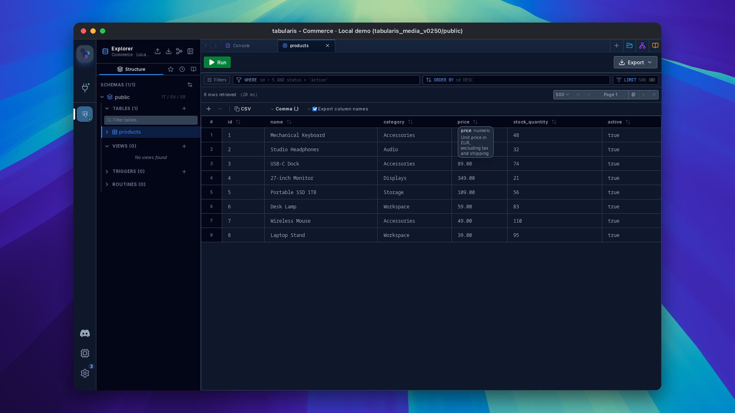Click the download icon in the Explorer header
The image size is (735, 413).
[x=168, y=51]
